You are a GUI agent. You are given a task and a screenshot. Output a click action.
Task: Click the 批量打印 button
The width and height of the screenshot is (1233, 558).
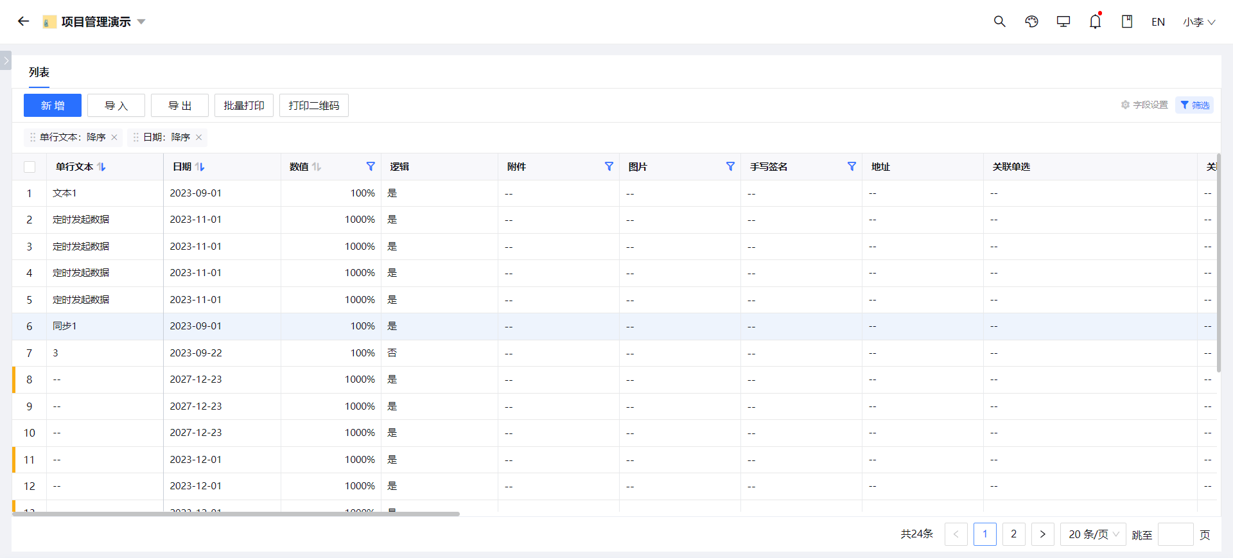[244, 105]
